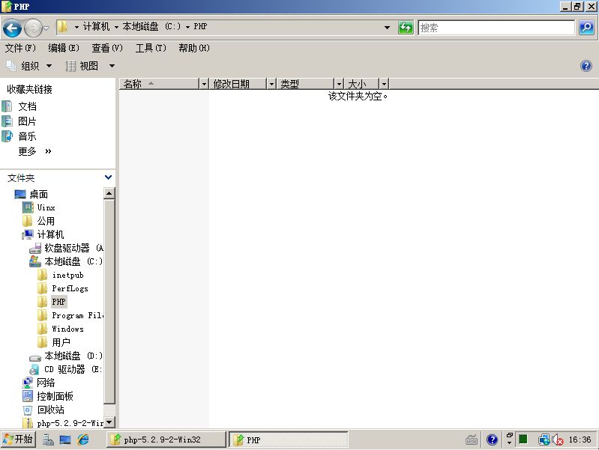This screenshot has width=599, height=450.
Task: Open the 帮助(H) menu
Action: coord(194,48)
